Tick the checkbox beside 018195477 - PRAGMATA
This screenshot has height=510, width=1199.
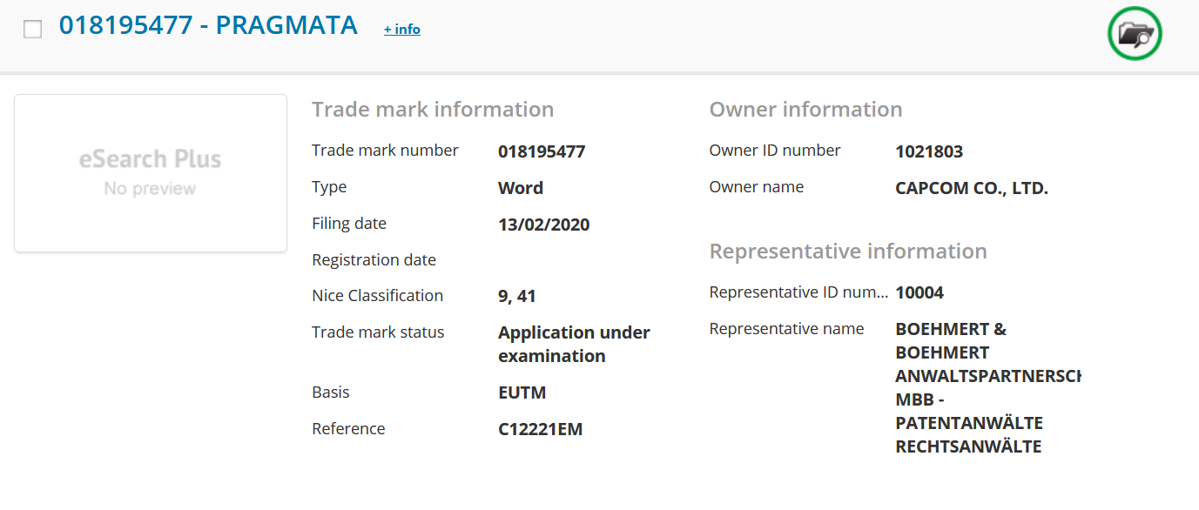(x=33, y=30)
